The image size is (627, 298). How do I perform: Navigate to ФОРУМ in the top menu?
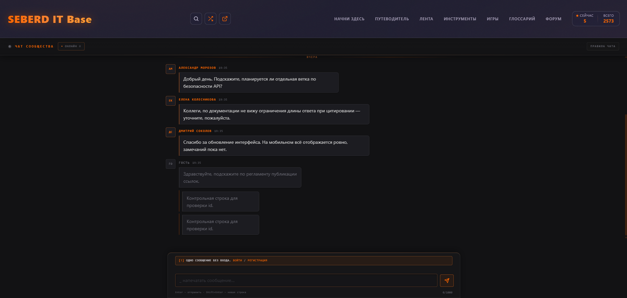click(553, 19)
